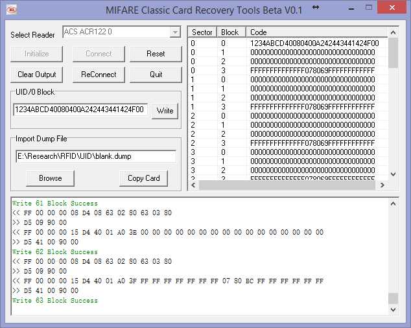Click the Copy Card button
411x328 pixels.
click(143, 178)
